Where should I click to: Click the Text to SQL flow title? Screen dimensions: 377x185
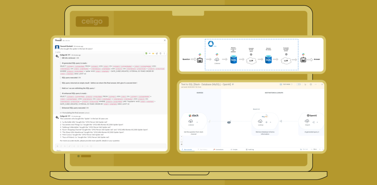click(x=206, y=84)
